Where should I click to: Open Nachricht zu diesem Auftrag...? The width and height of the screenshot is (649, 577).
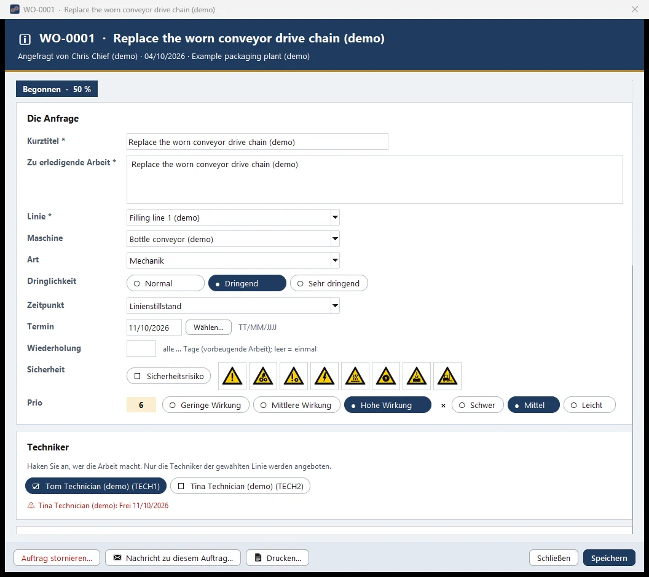click(x=173, y=558)
